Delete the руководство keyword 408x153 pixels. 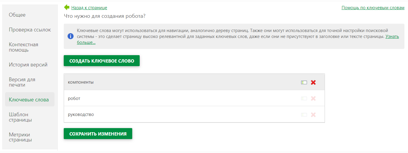313,115
